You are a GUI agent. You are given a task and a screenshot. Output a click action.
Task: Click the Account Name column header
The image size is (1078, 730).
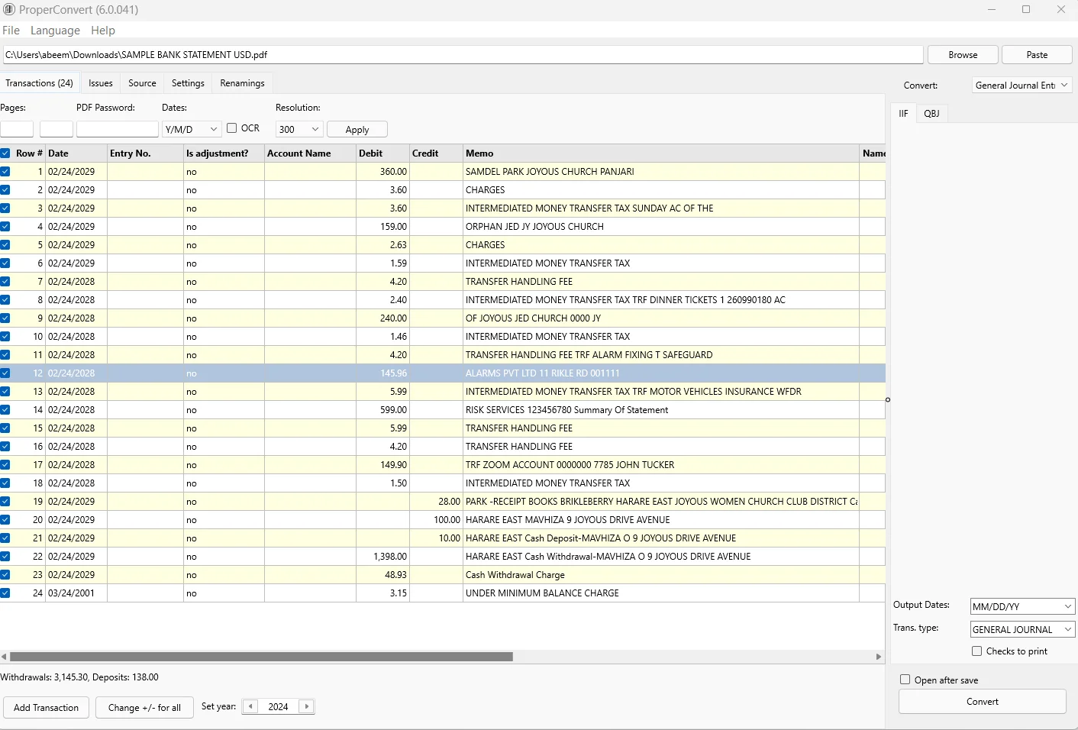click(310, 153)
